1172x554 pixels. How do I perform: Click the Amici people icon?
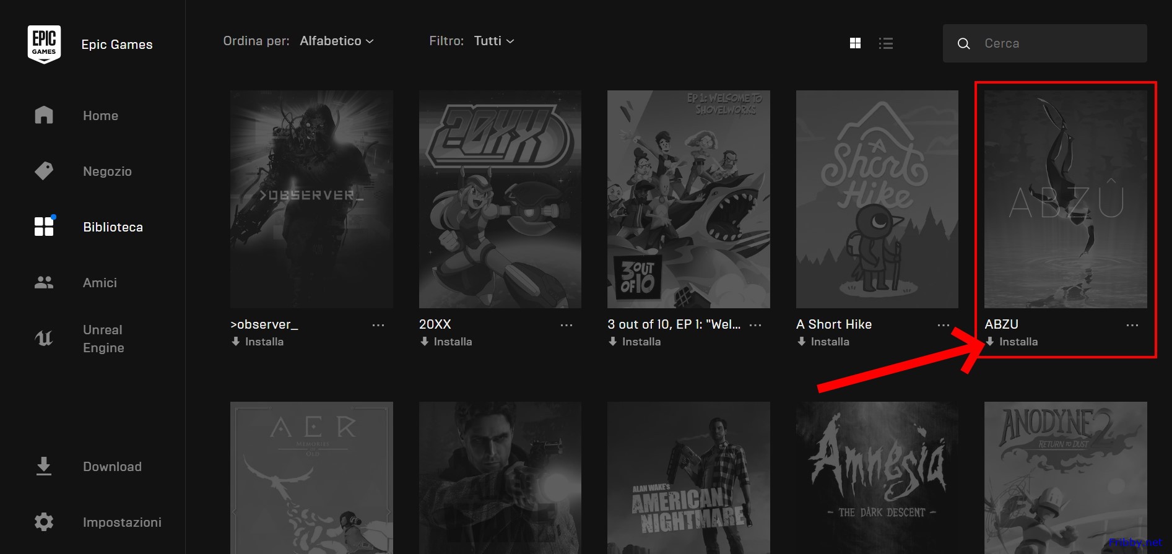click(x=44, y=282)
